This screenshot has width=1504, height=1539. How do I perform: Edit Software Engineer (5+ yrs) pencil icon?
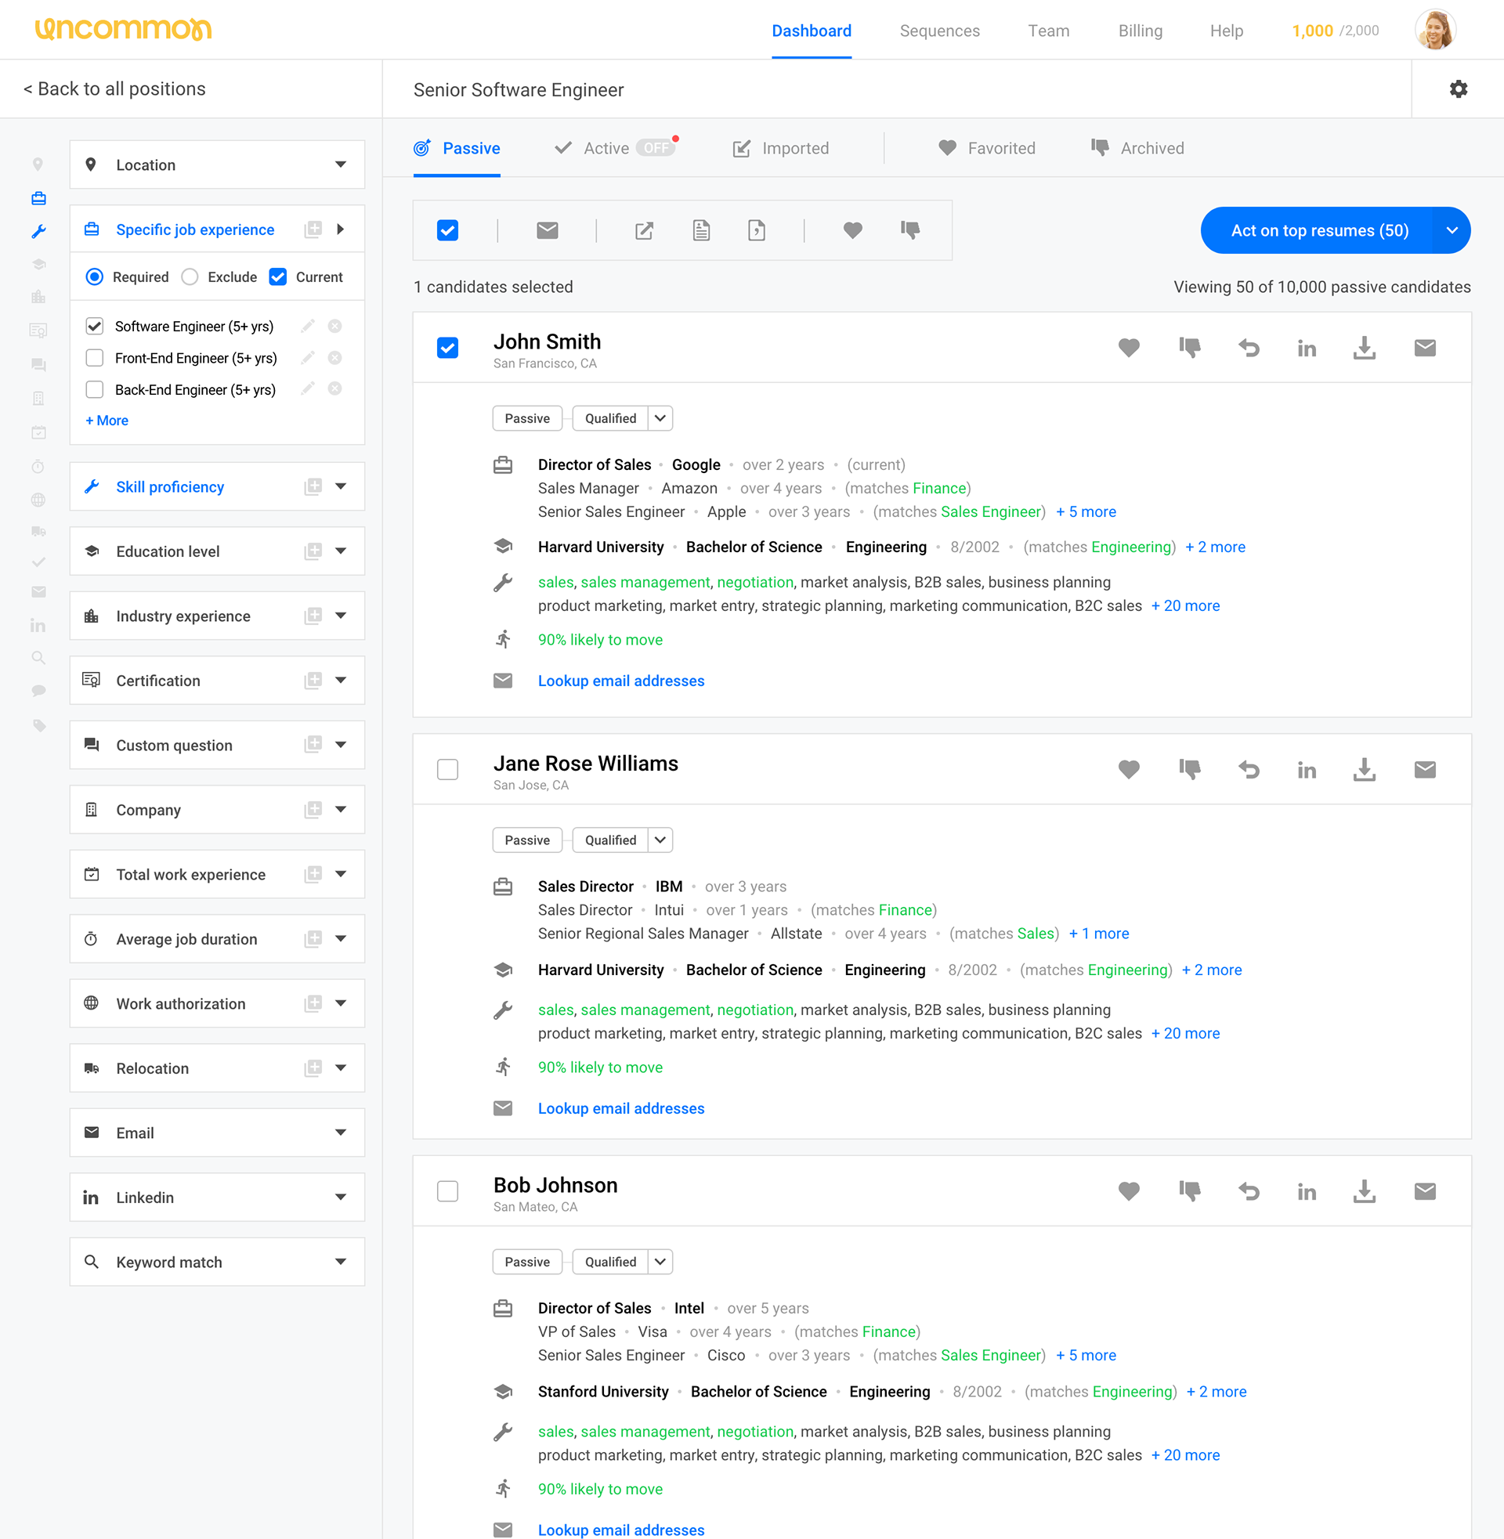coord(308,326)
